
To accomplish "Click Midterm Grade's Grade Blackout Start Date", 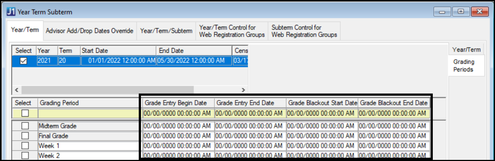I will pyautogui.click(x=322, y=126).
